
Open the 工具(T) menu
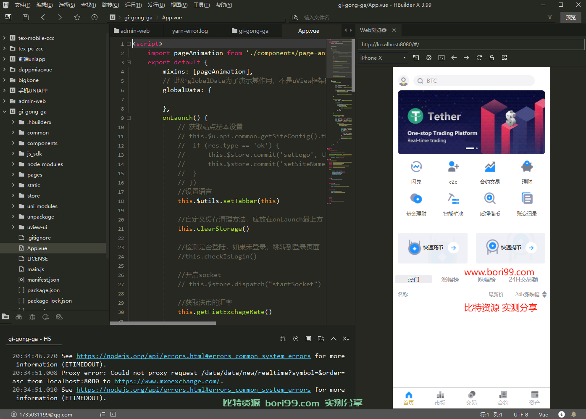[202, 5]
